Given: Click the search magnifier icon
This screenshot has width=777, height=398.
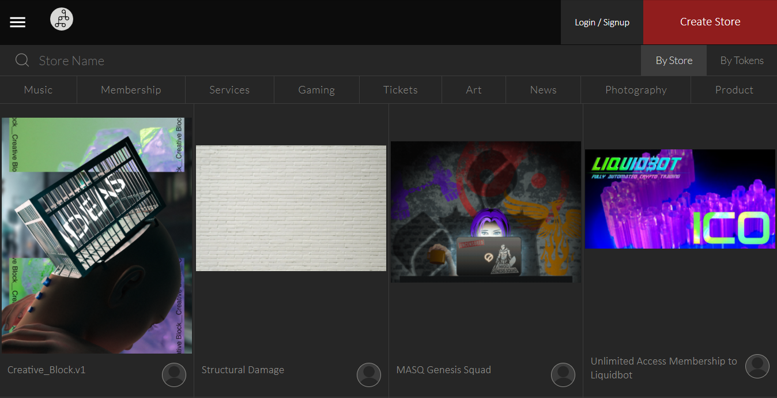Looking at the screenshot, I should (x=22, y=60).
